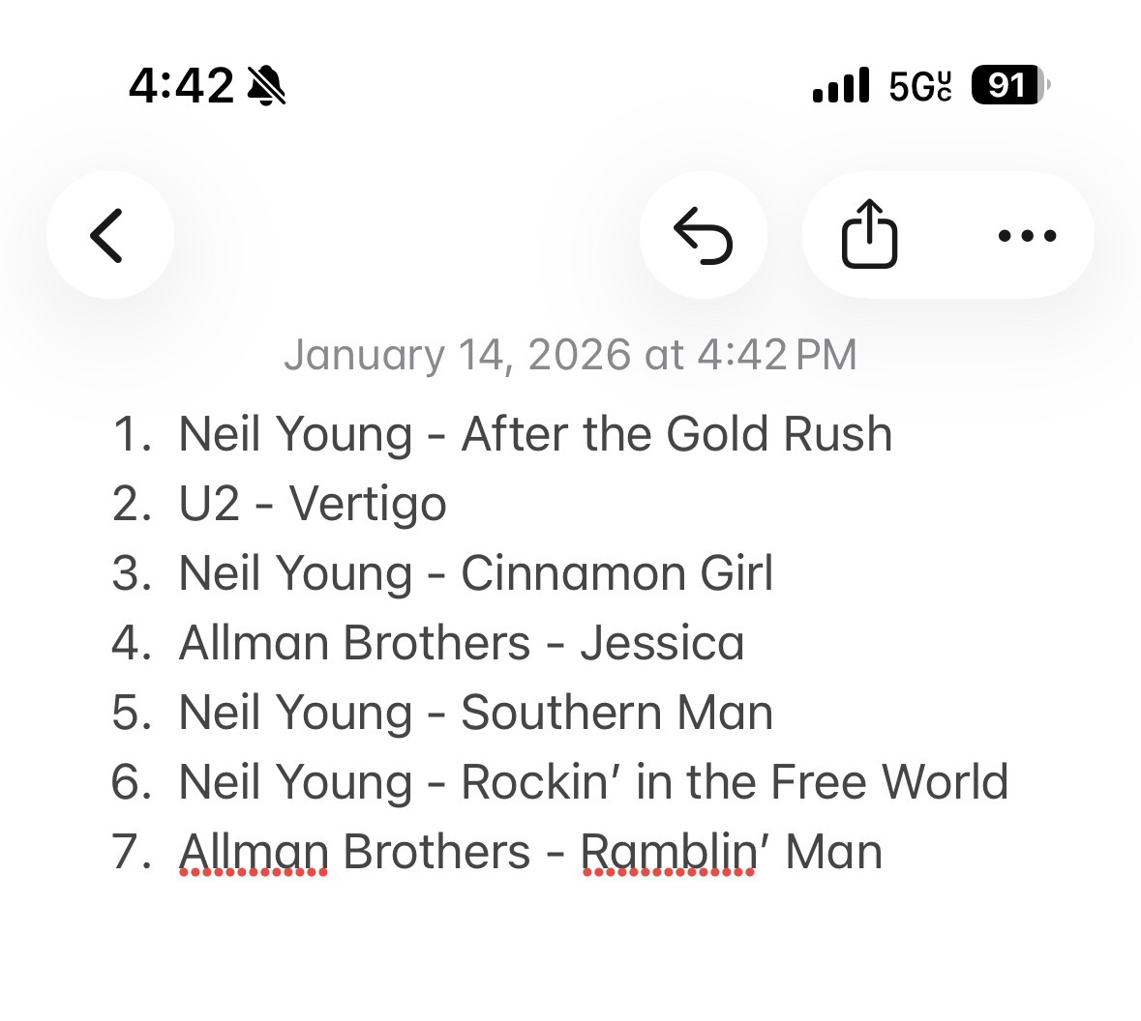This screenshot has width=1141, height=1021.
Task: Open the share sheet icon
Action: tap(869, 233)
